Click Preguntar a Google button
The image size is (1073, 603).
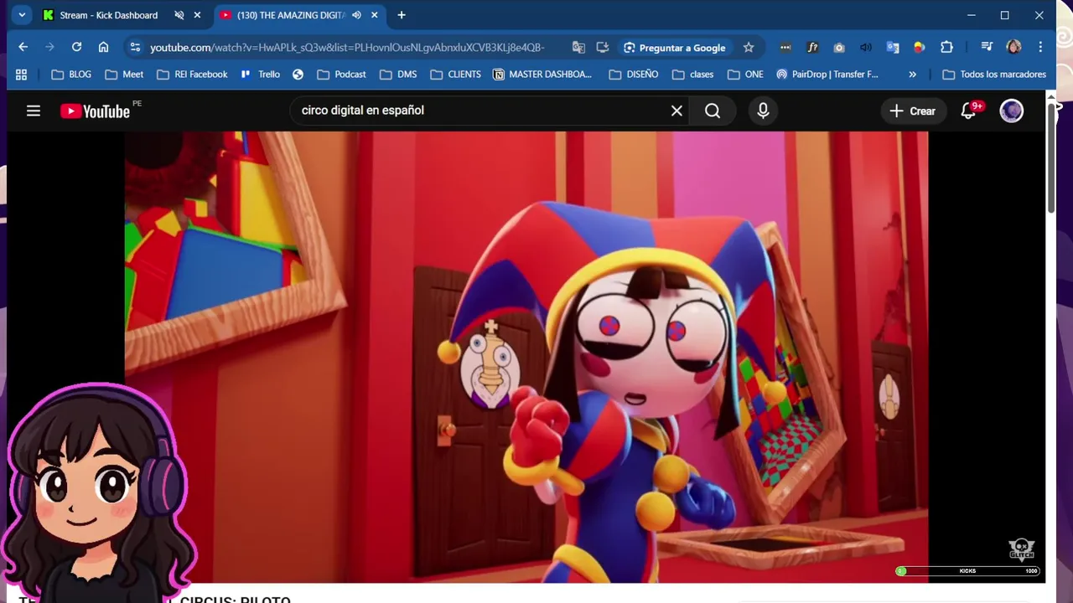[x=675, y=48]
